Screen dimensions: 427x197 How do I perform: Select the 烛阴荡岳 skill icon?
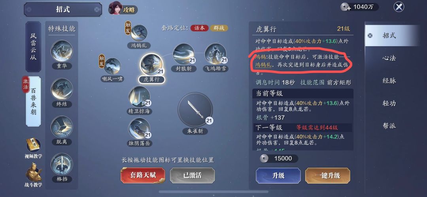[x=139, y=129]
